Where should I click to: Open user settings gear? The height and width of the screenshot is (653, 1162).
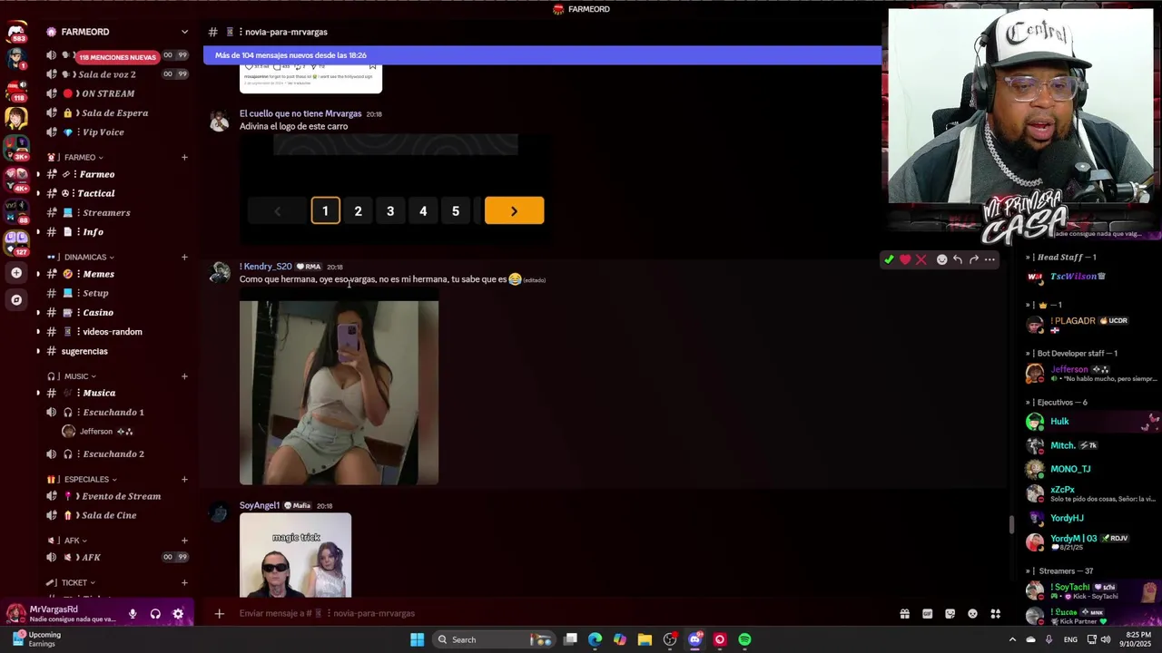point(178,614)
